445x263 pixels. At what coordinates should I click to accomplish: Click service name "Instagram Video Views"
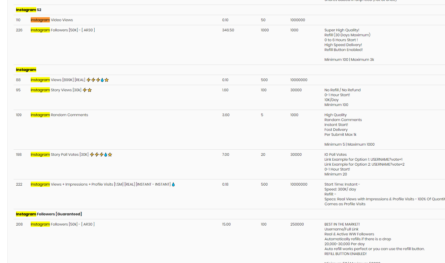click(x=52, y=20)
